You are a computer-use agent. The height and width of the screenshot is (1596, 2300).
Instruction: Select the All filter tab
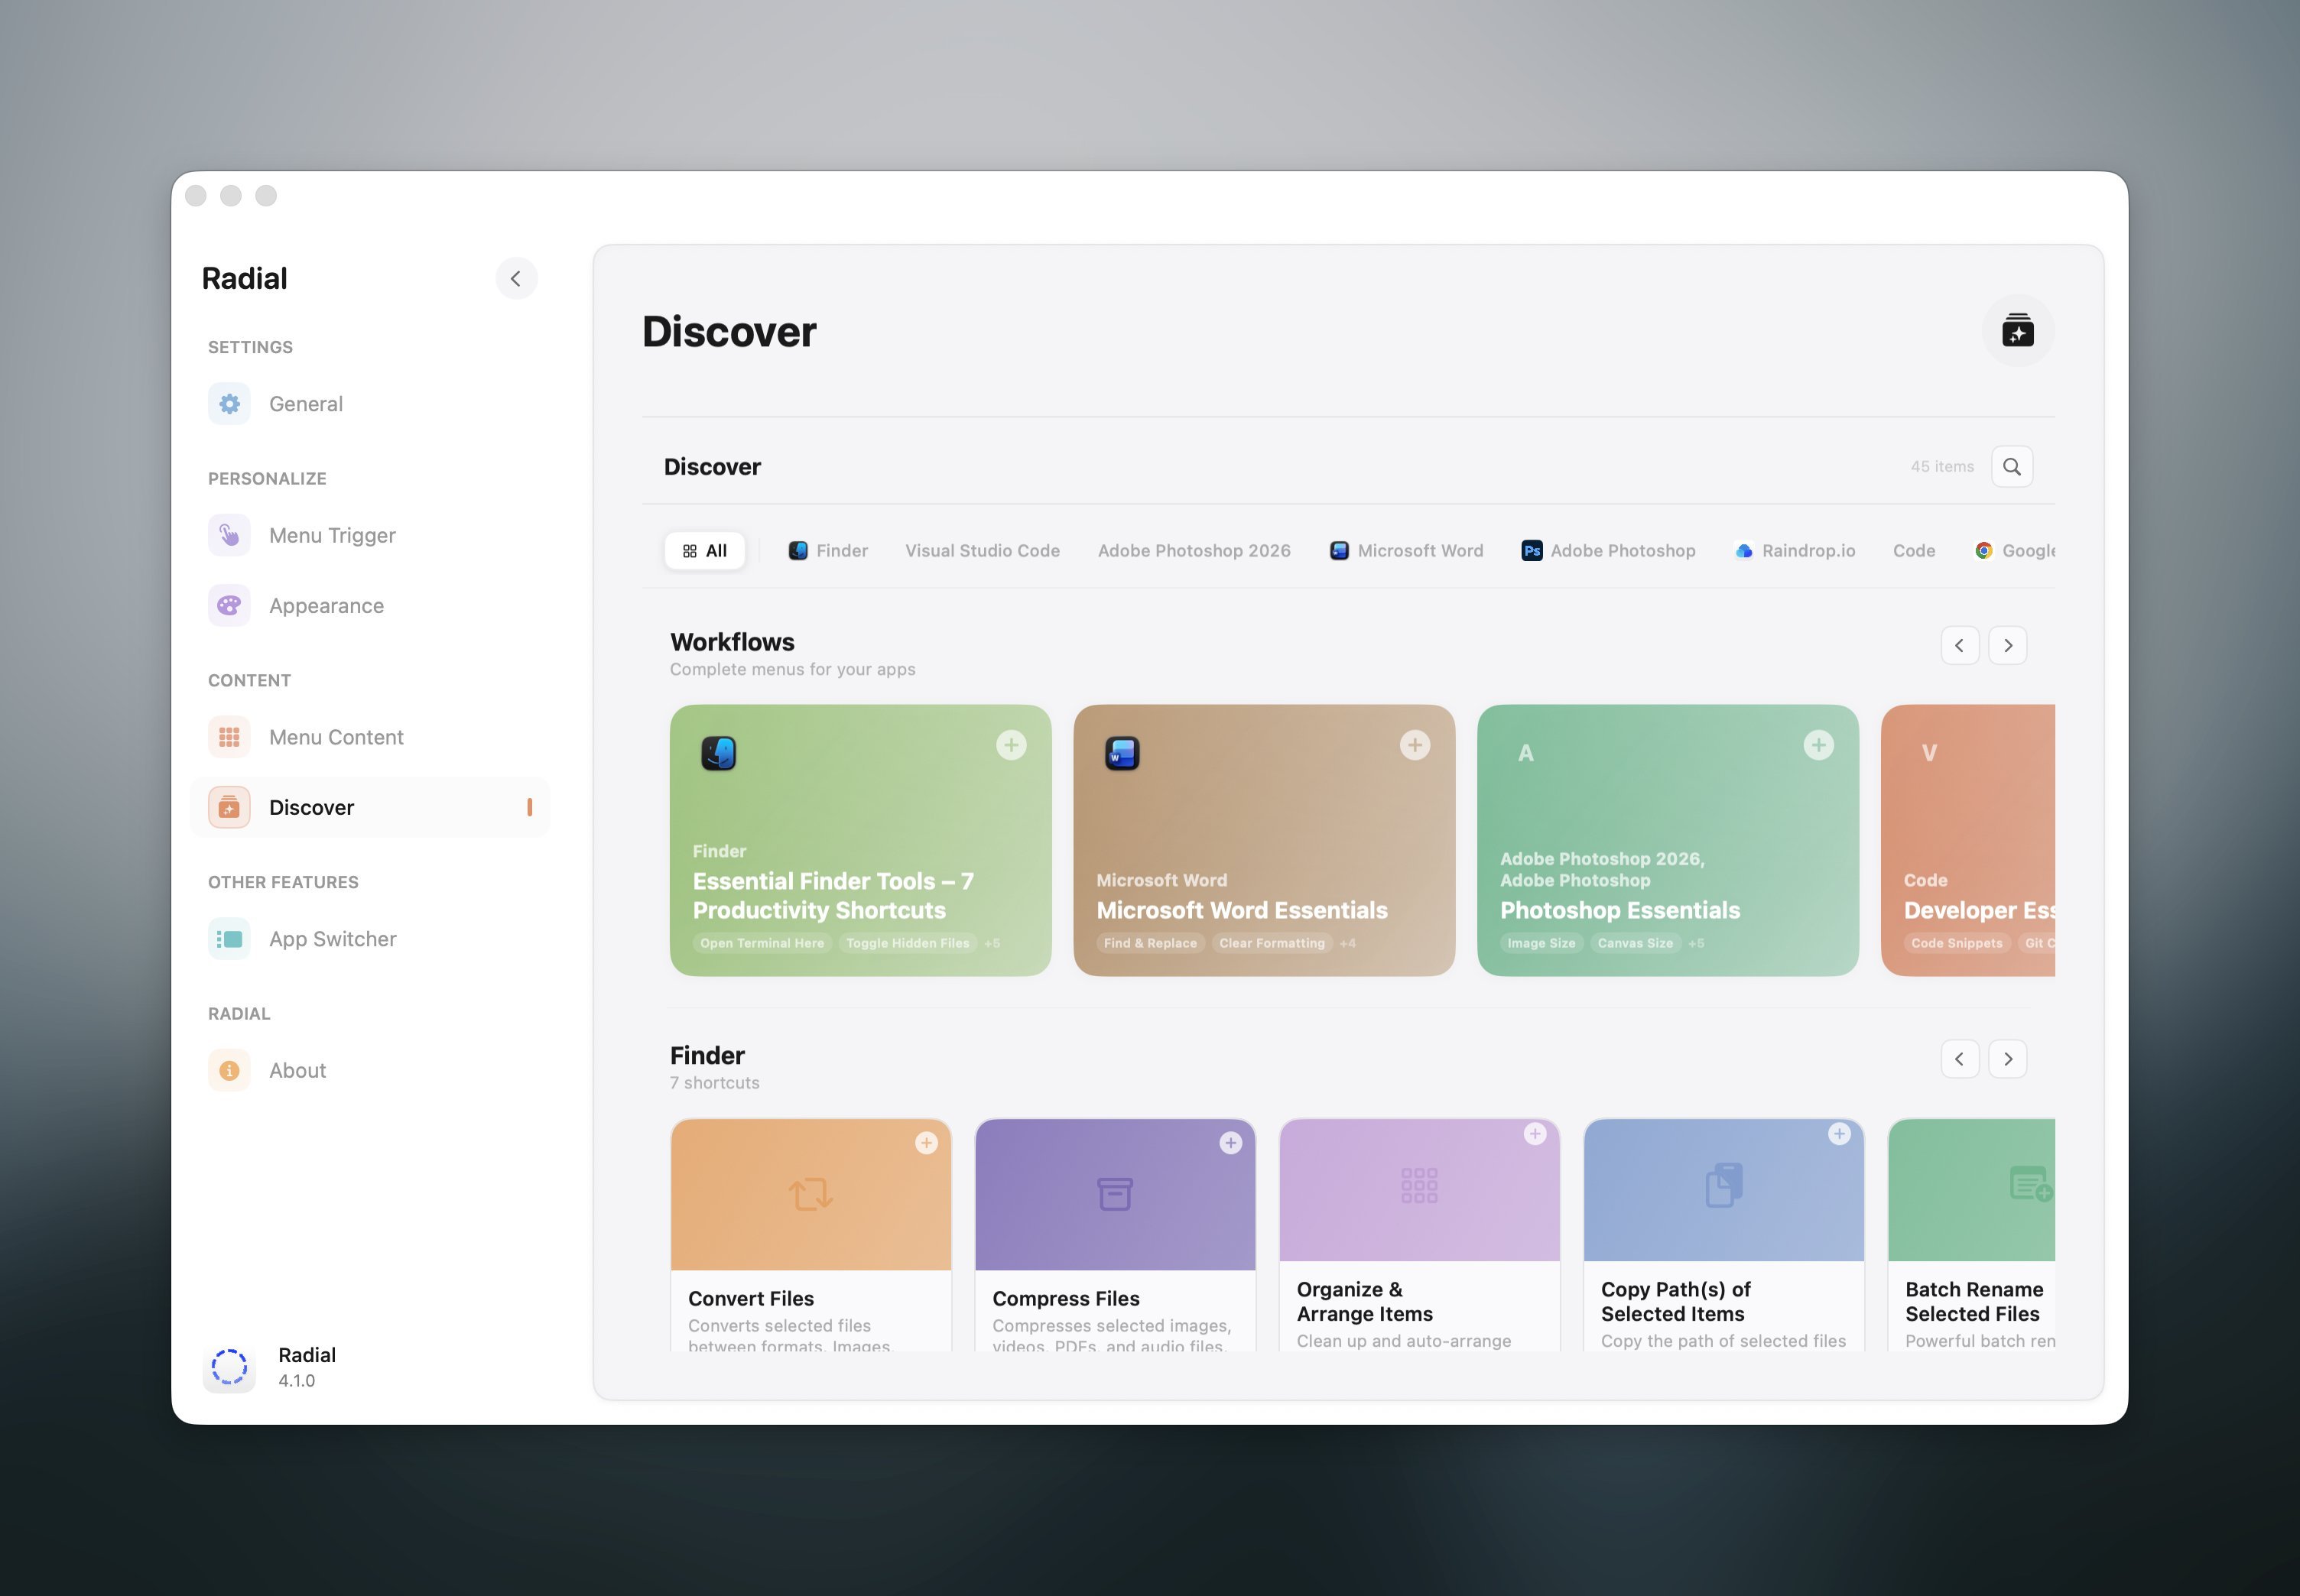[x=704, y=550]
